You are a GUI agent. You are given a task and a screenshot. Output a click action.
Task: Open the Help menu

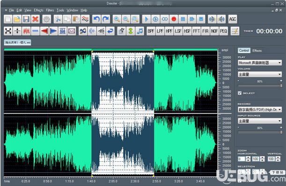pyautogui.click(x=84, y=10)
